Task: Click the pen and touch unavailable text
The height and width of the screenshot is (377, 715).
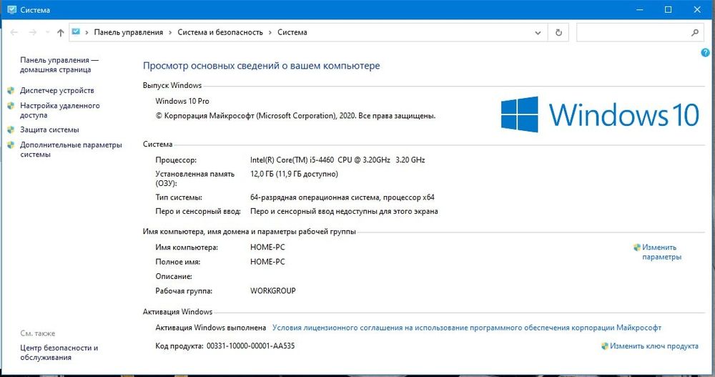Action: tap(344, 211)
